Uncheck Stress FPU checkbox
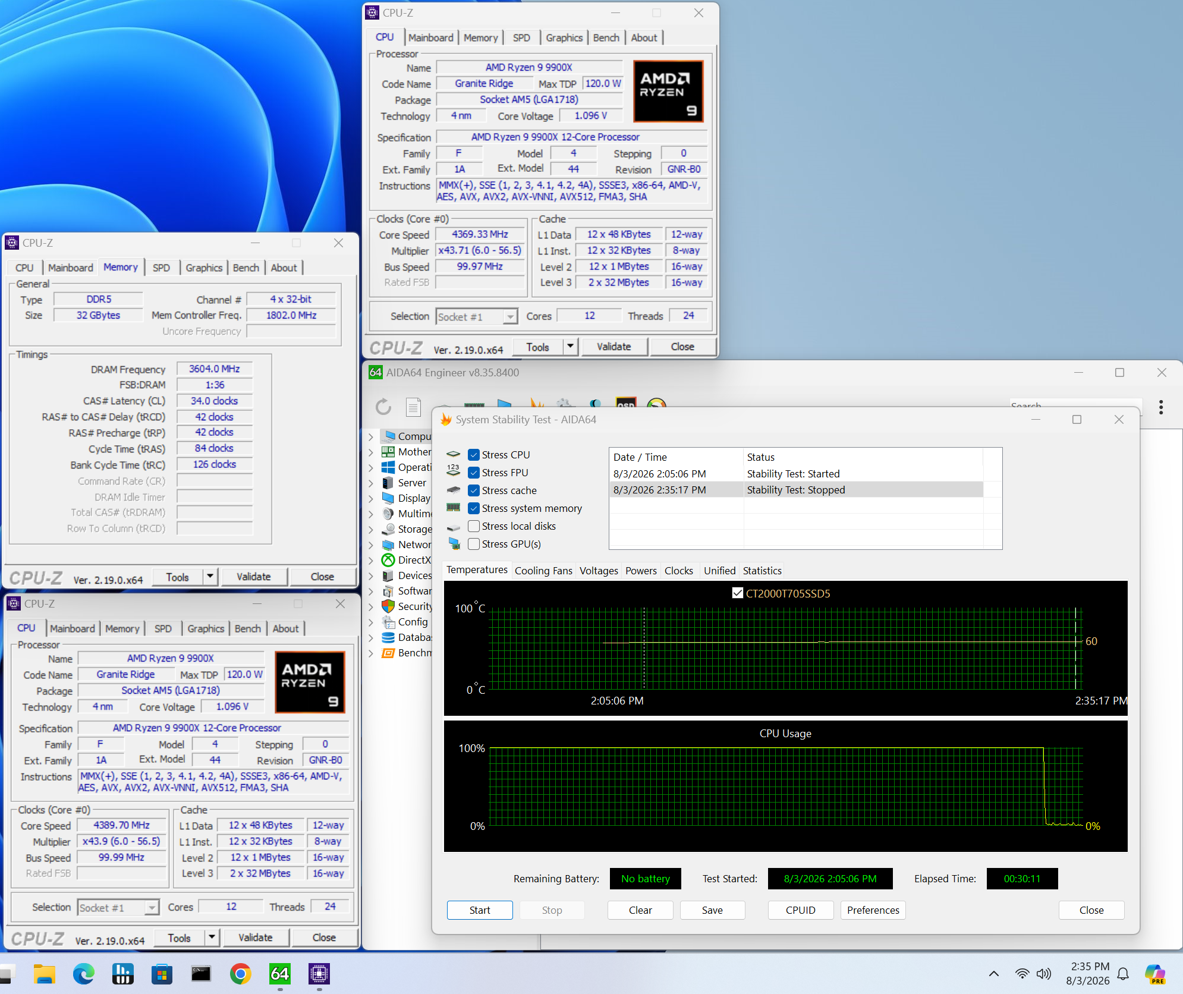The width and height of the screenshot is (1183, 994). pos(473,472)
